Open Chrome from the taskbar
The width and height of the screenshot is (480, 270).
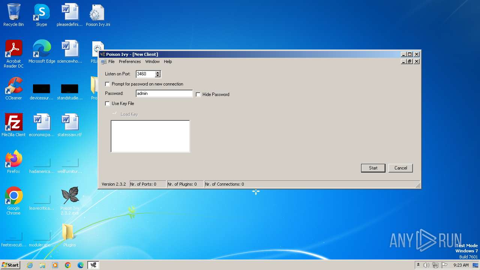pyautogui.click(x=68, y=265)
